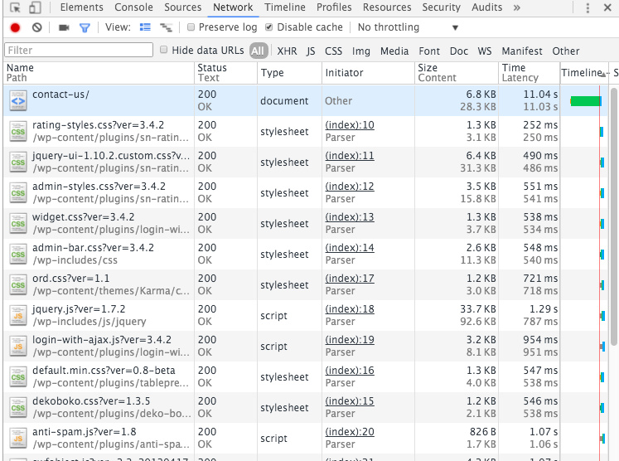
Task: Uncheck the Disable cache checkbox
Action: 268,27
